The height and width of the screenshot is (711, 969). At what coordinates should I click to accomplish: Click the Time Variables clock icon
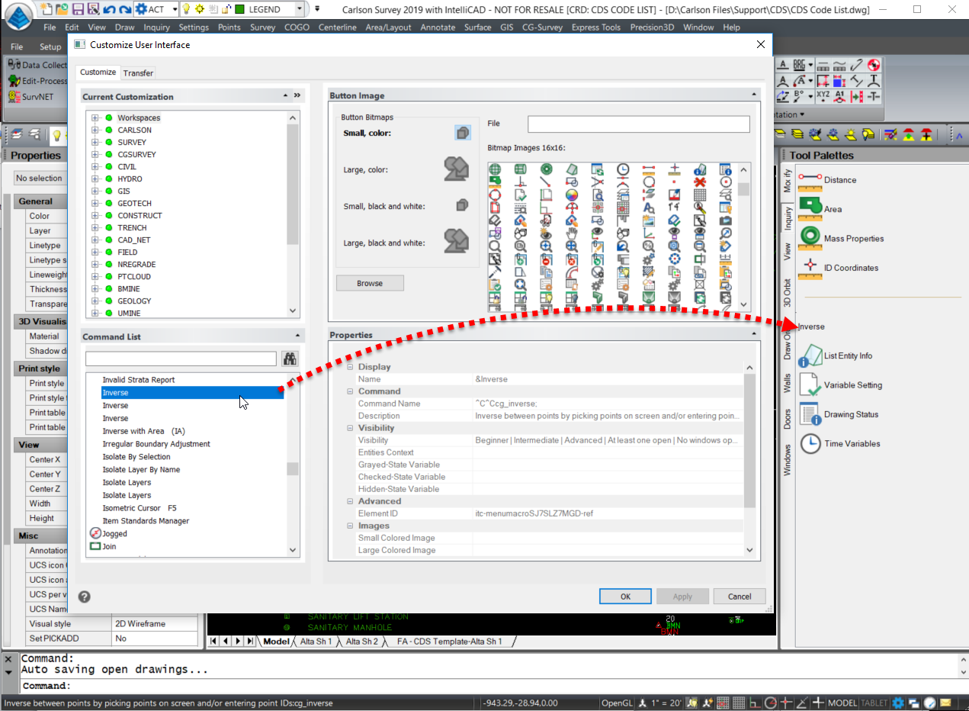[x=810, y=443]
